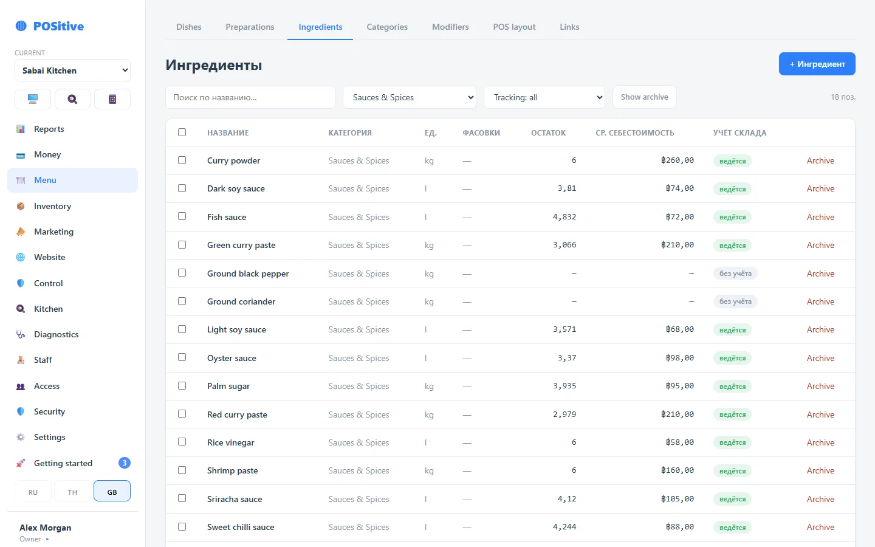Image resolution: width=875 pixels, height=547 pixels.
Task: Switch to the Categories tab
Action: pos(387,27)
